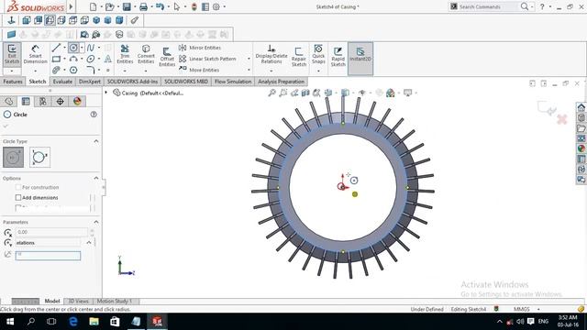Open Display/Delete Relations
Screen dimensions: 587x330
tap(271, 54)
